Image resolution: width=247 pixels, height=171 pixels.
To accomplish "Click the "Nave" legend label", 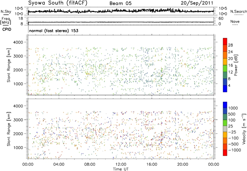I will [x=235, y=22].
